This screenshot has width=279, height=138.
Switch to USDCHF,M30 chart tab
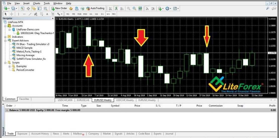tap(65, 100)
